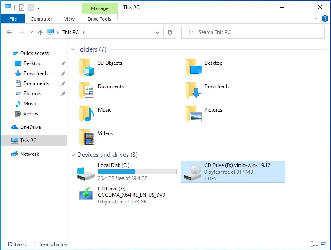Click the chevron after This PC in address bar
The image size is (331, 250).
tap(83, 32)
